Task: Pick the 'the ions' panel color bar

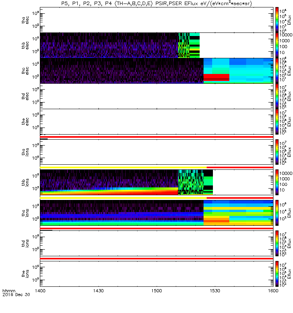Action: tap(277, 274)
